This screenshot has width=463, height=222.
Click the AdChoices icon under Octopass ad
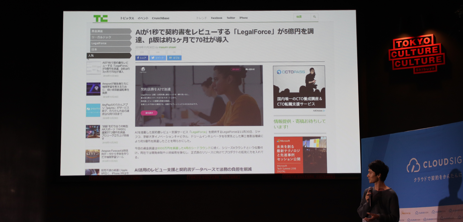coord(324,111)
